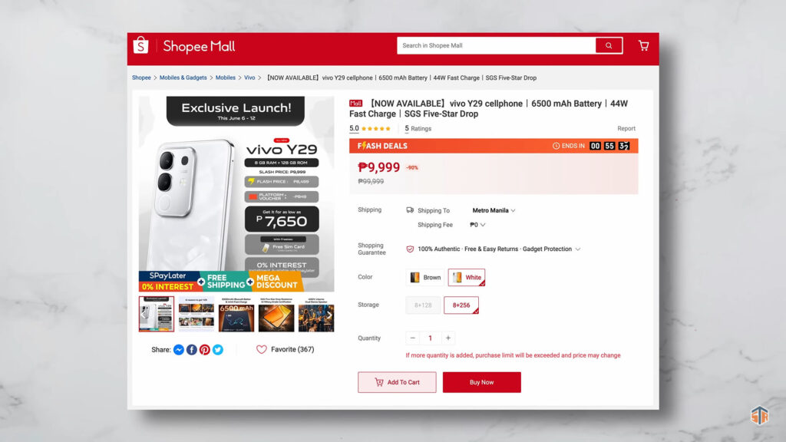786x442 pixels.
Task: Open Mobiles & Gadgets breadcrumb
Action: [183, 78]
